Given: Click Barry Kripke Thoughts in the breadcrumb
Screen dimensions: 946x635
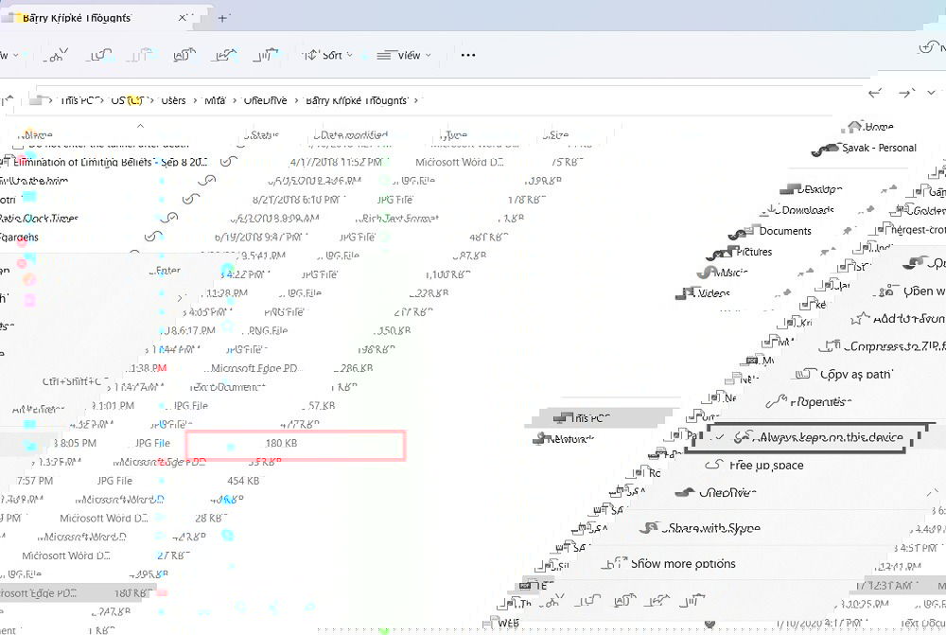Looking at the screenshot, I should tap(356, 100).
